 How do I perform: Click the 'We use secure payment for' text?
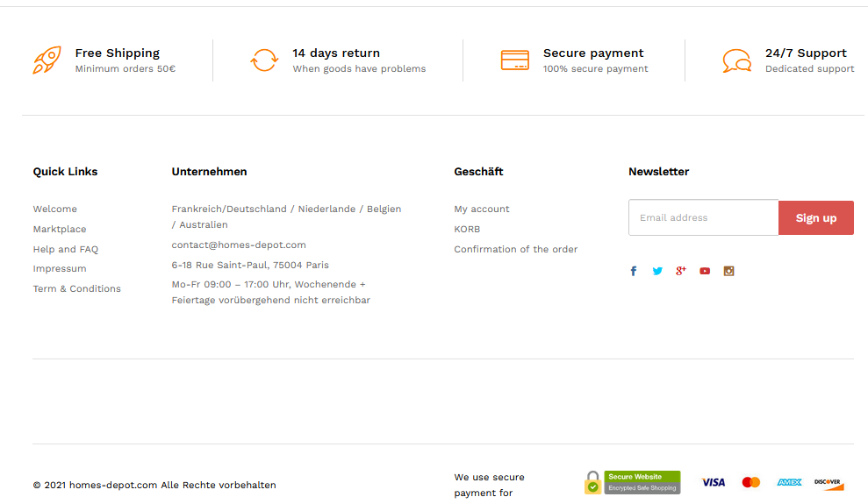tap(489, 485)
